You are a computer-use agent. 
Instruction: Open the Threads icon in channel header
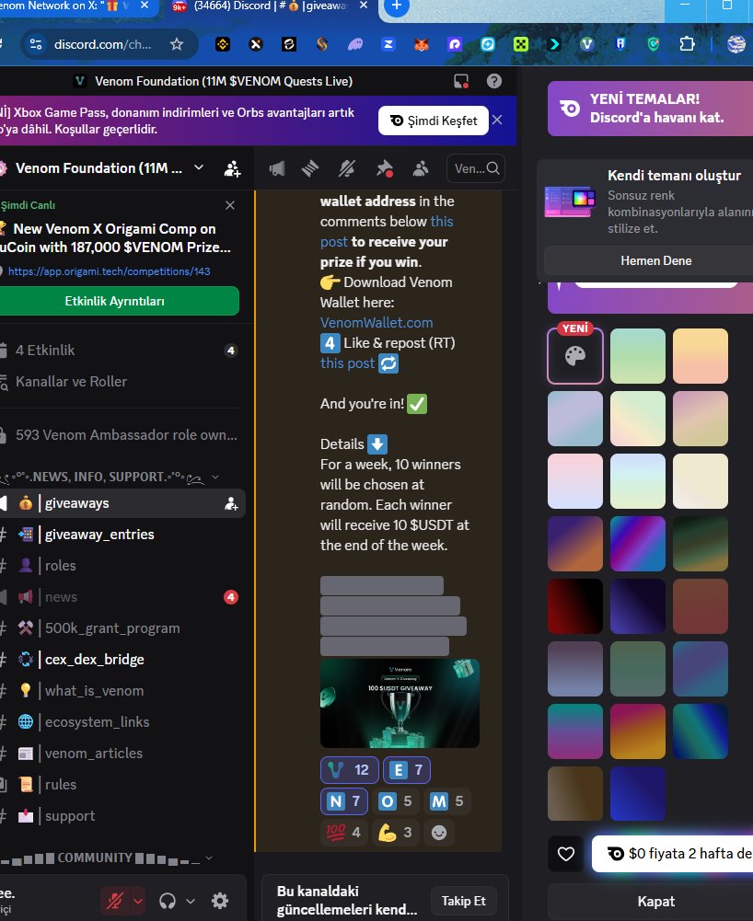point(310,169)
